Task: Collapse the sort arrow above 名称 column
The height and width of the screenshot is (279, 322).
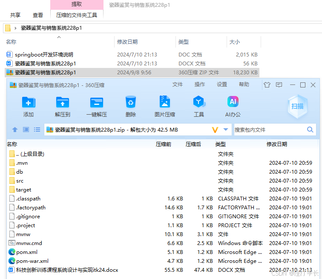Action: click(59, 37)
